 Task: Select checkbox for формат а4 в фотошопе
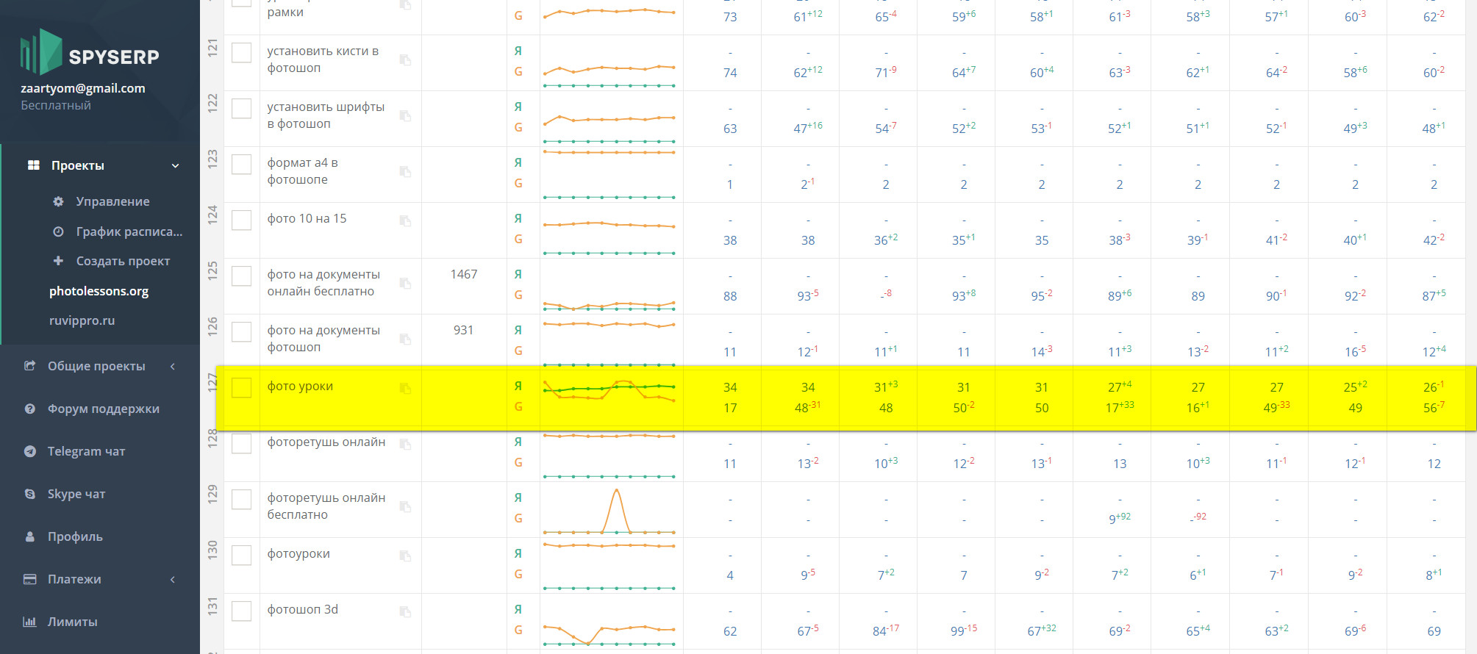tap(242, 165)
